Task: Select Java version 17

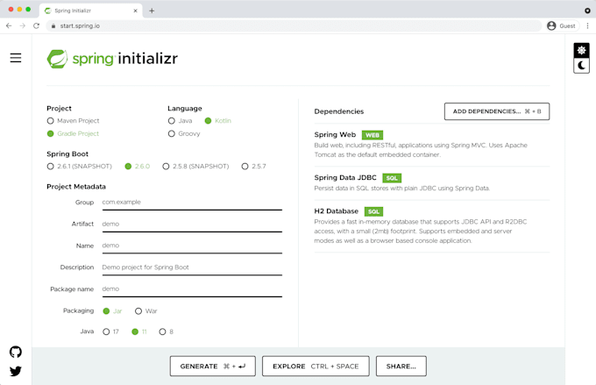Action: (106, 332)
